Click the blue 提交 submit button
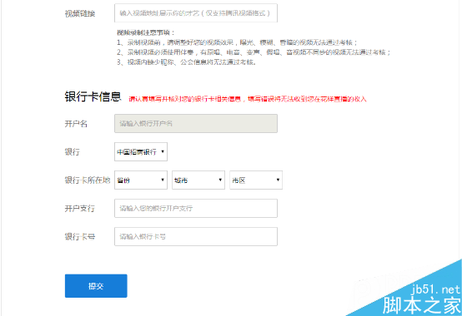The image size is (462, 316). [96, 286]
